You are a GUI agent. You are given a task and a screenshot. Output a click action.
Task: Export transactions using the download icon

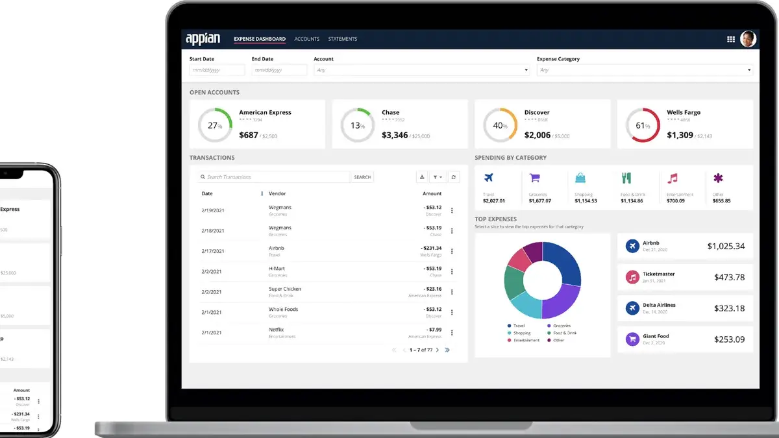(x=422, y=177)
